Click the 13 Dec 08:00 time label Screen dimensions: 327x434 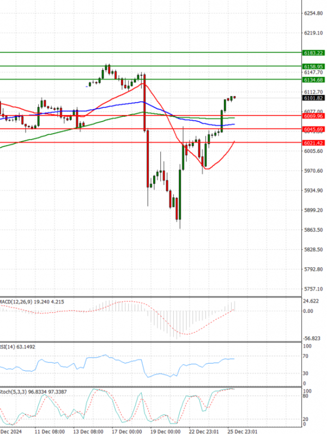pyautogui.click(x=88, y=431)
